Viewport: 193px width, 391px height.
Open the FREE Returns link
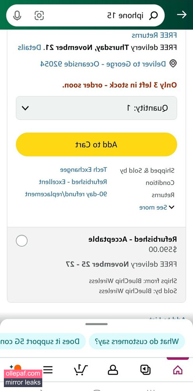tap(154, 35)
